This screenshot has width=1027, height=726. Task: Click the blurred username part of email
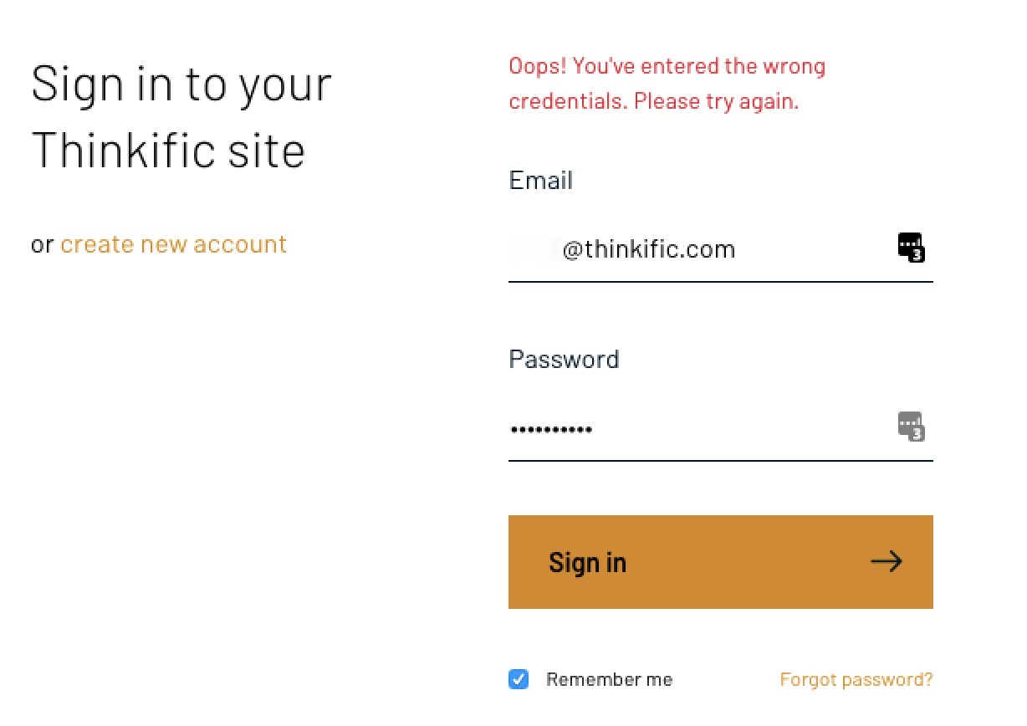535,249
